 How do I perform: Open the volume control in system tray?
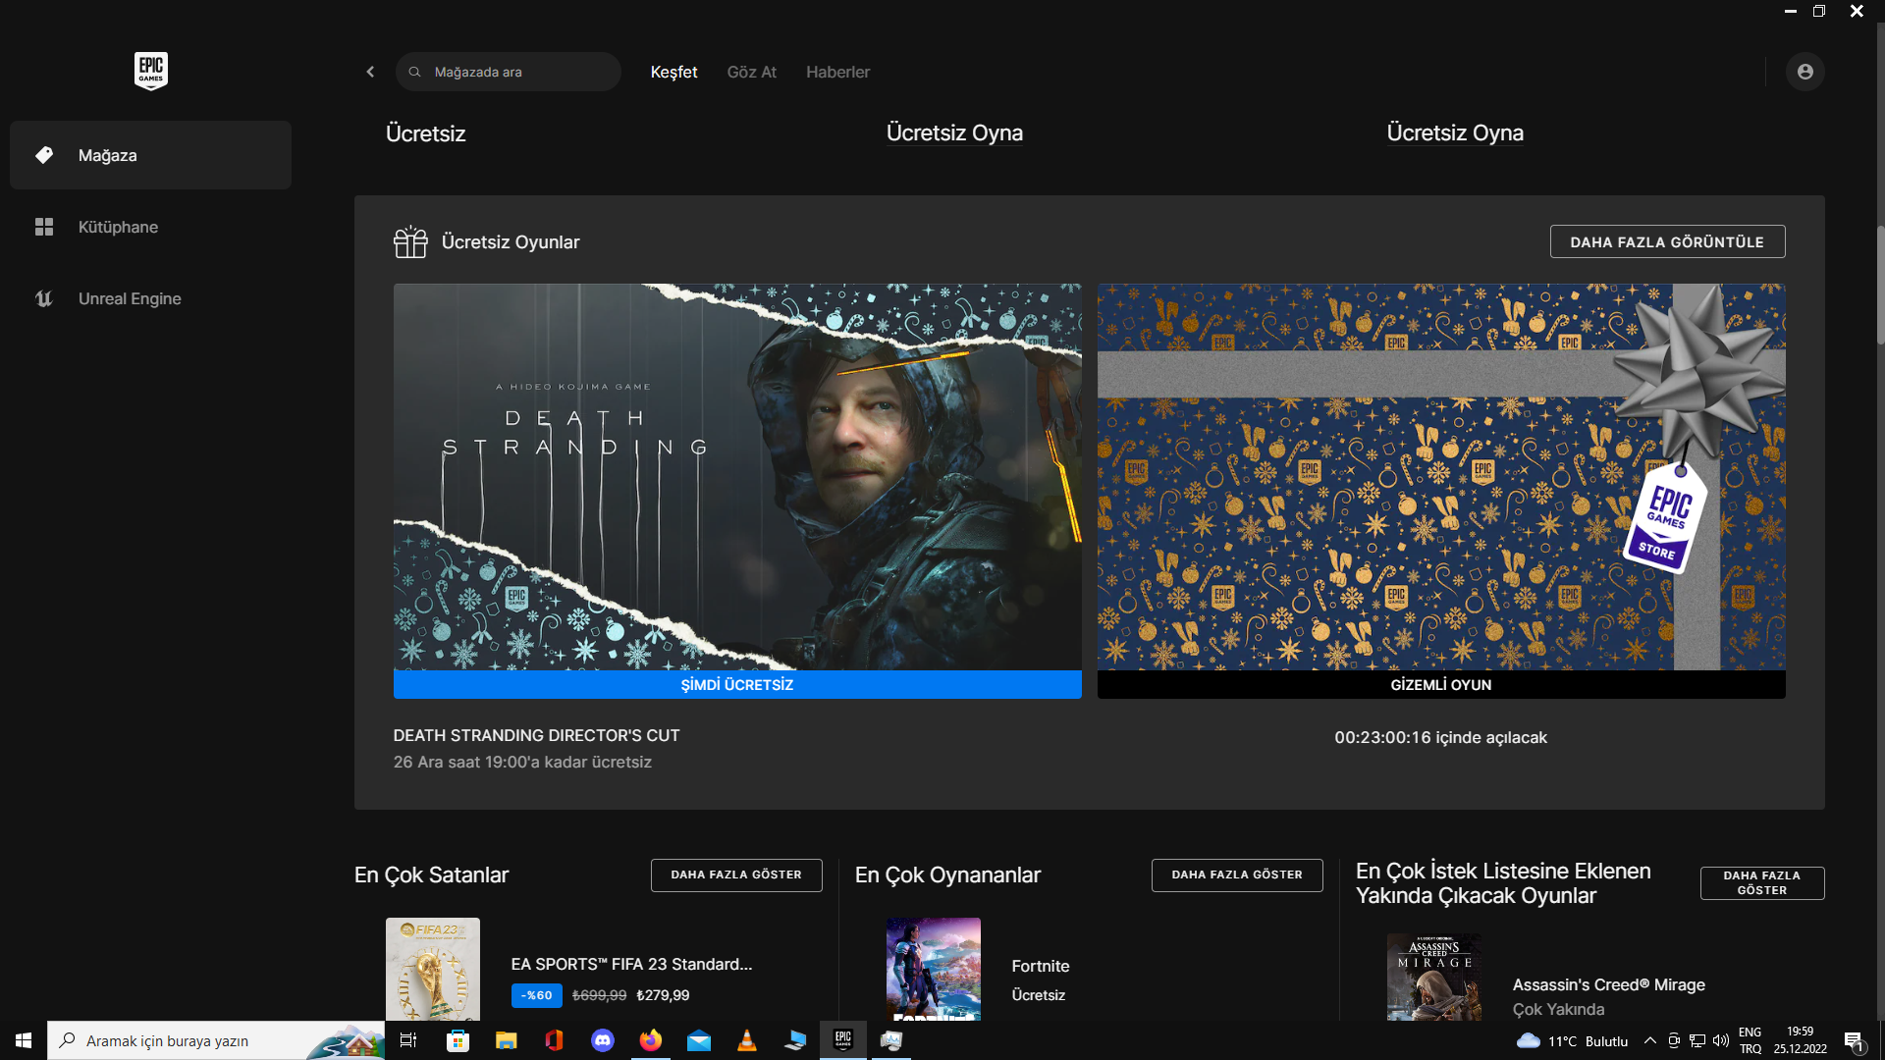(x=1720, y=1040)
